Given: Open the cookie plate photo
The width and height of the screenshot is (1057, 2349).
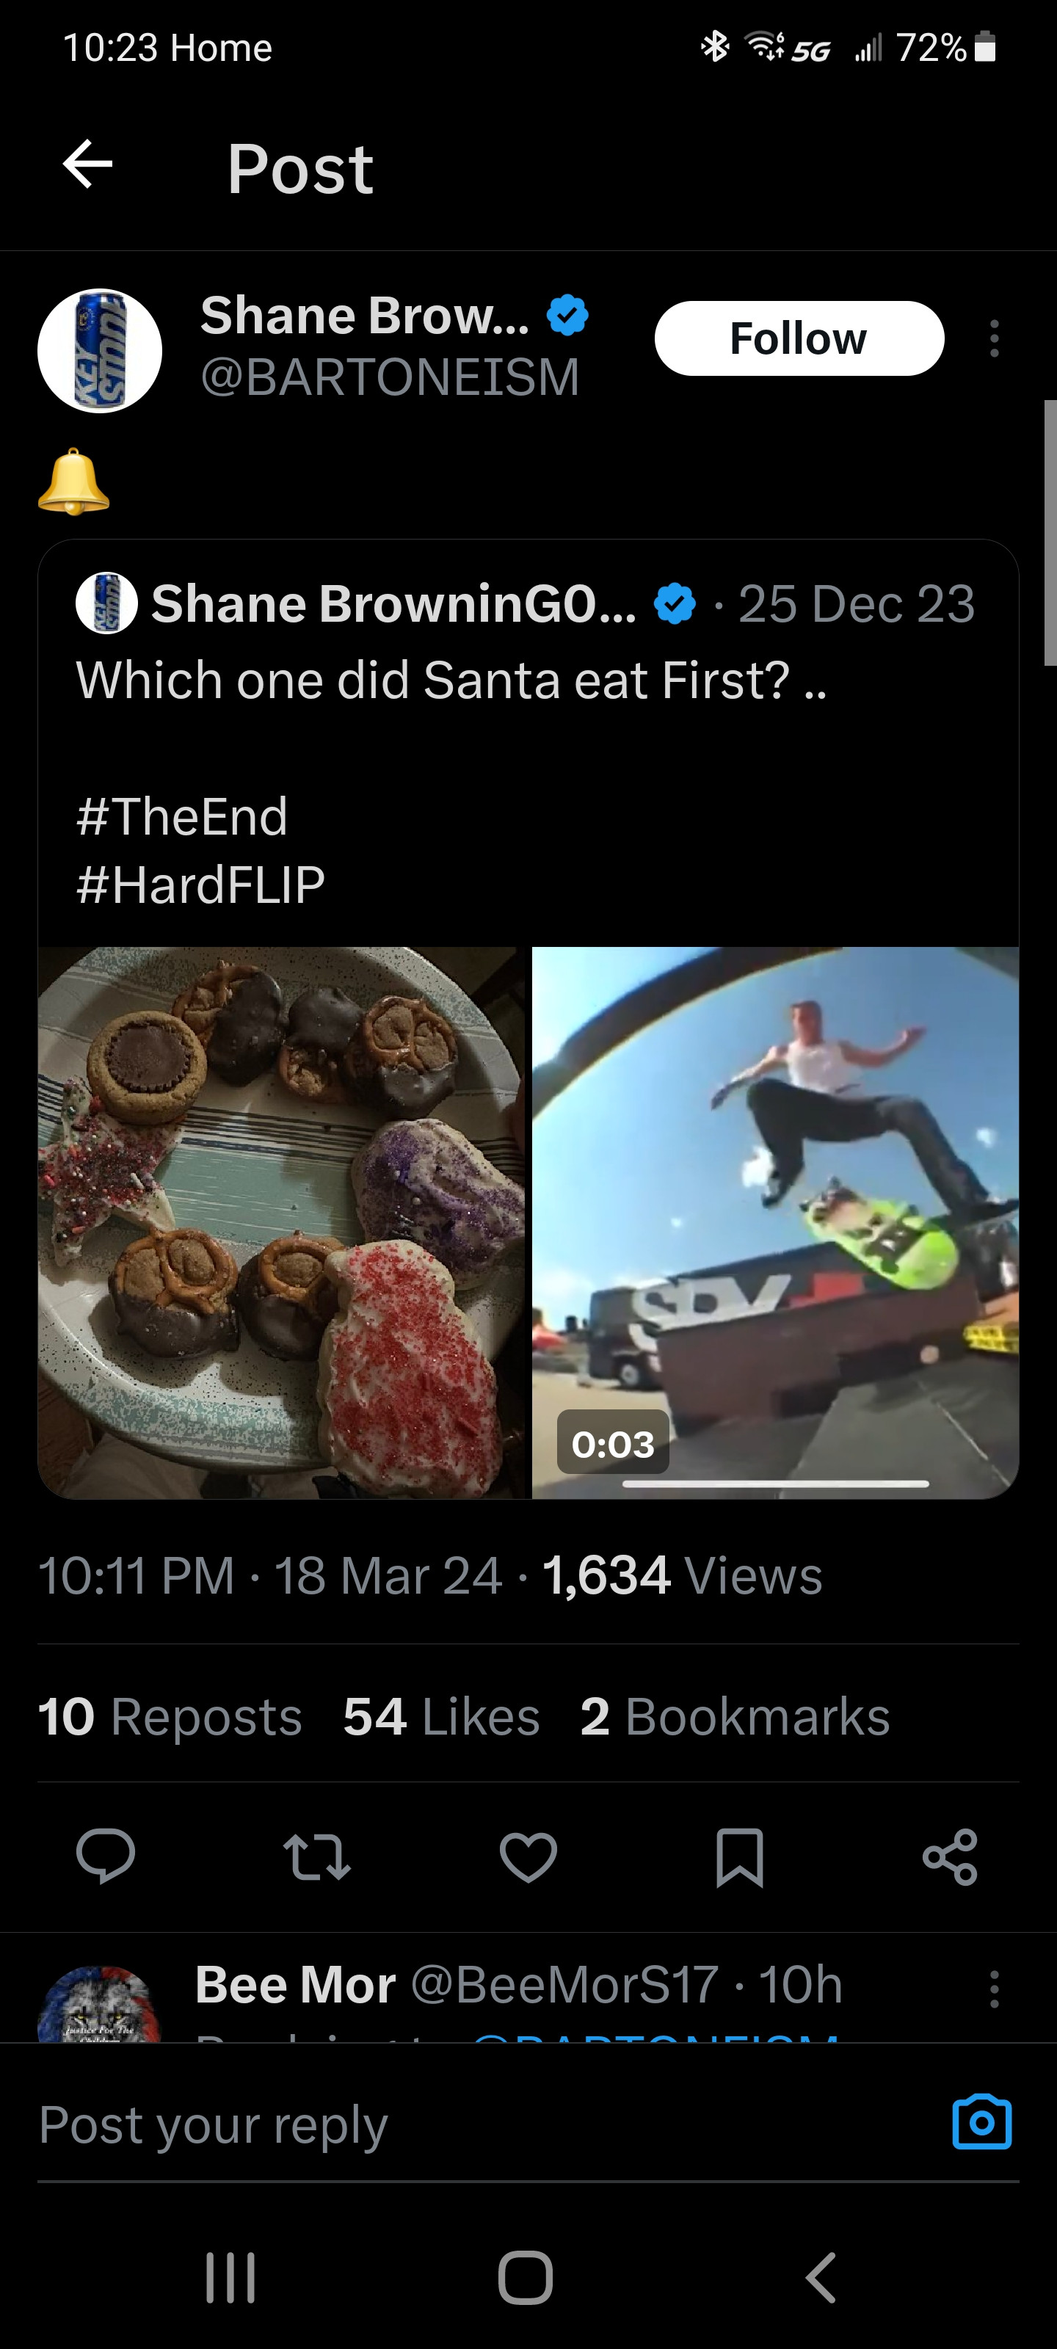Looking at the screenshot, I should (x=283, y=1222).
